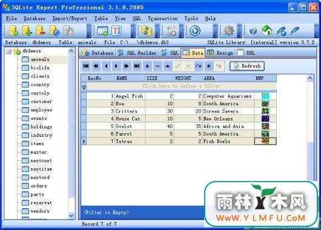Image resolution: width=321 pixels, height=230 pixels.
Task: Jump to first record in navigator
Action: point(86,66)
